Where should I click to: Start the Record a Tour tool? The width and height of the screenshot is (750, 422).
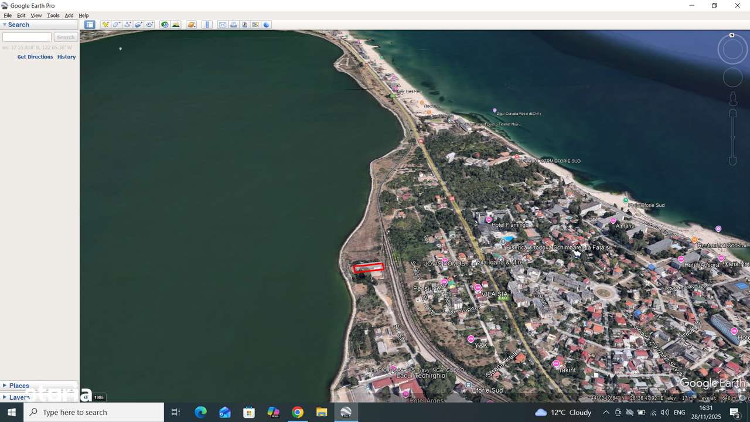[149, 25]
